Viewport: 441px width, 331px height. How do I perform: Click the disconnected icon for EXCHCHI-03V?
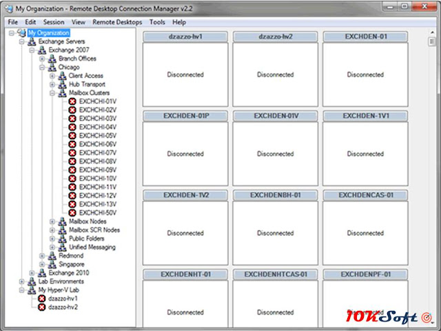[x=72, y=119]
